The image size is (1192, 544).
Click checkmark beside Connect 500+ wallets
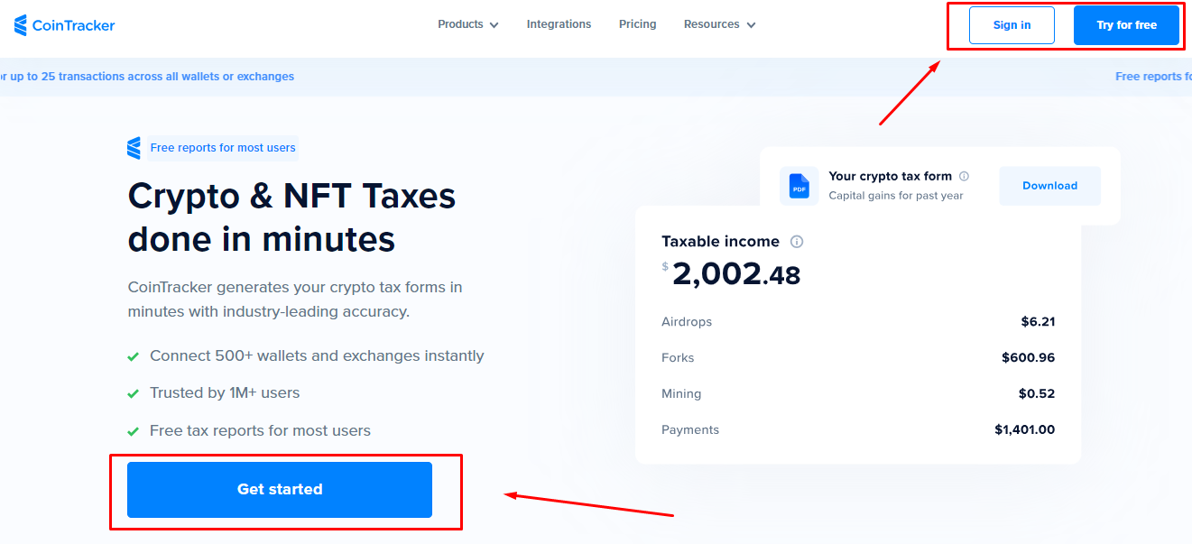click(x=134, y=356)
